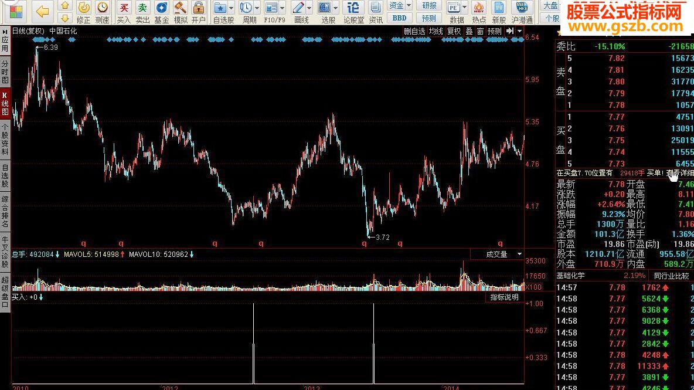Expand the F10/F9 dropdown arrow
The height and width of the screenshot is (390, 694).
click(x=283, y=8)
